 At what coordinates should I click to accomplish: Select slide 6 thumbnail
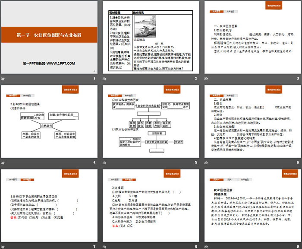coord(253,121)
